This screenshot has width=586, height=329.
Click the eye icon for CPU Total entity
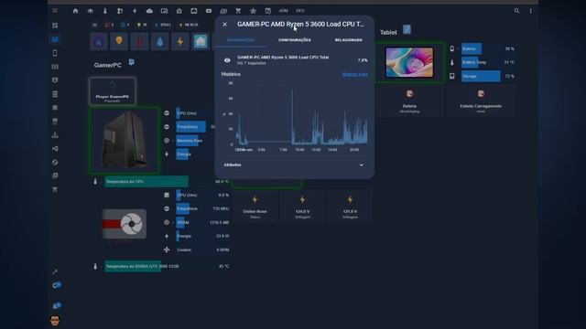click(x=227, y=60)
